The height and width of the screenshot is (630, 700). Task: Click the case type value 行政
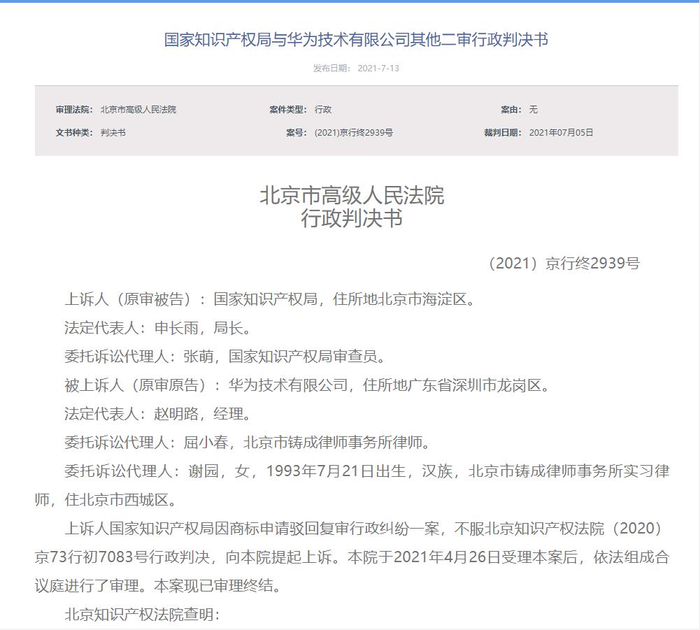point(323,109)
